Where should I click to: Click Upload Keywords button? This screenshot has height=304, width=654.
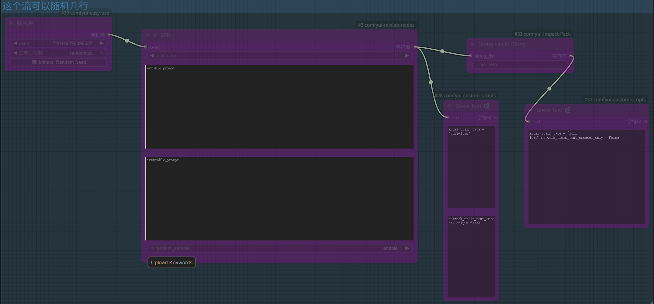click(x=171, y=262)
